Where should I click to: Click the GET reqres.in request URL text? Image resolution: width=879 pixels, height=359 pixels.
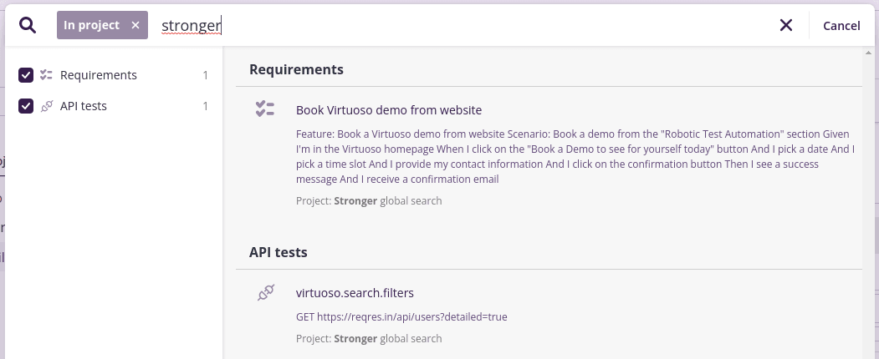pyautogui.click(x=401, y=317)
